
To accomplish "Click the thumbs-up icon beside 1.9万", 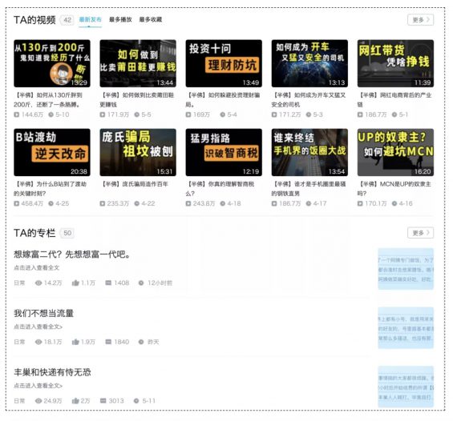I will pos(75,342).
